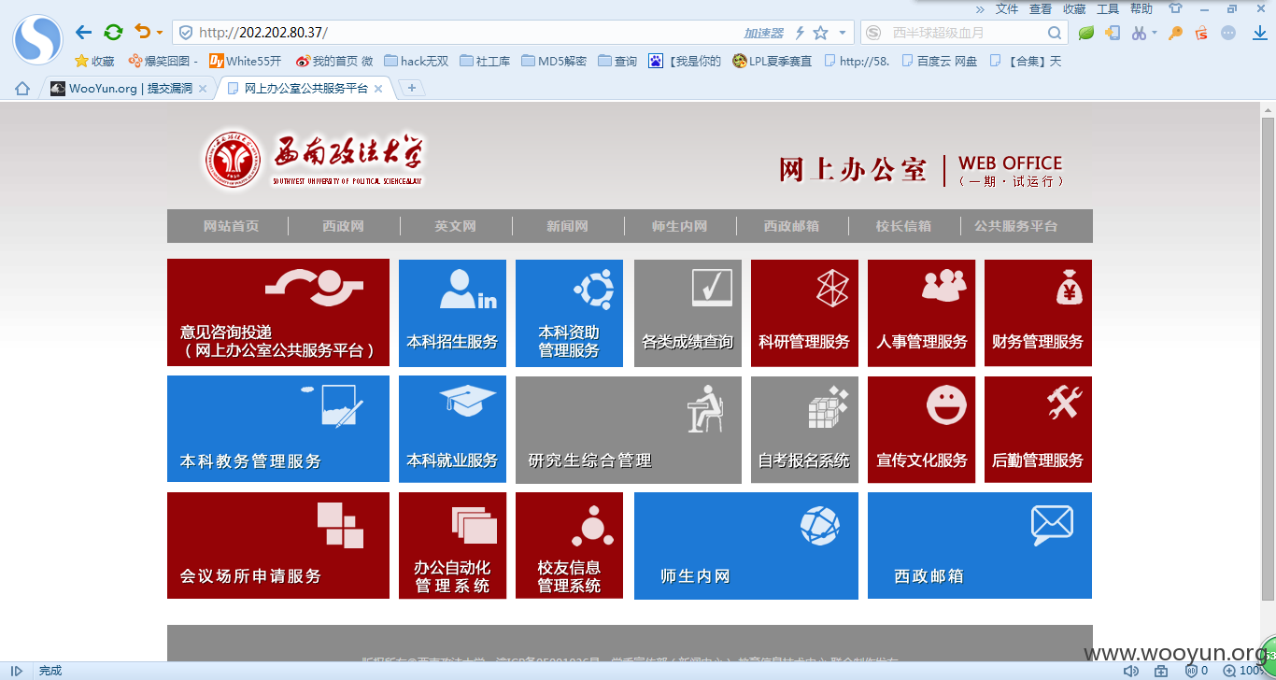This screenshot has width=1276, height=680.
Task: Click the vertical page scrollbar
Action: [x=1268, y=360]
